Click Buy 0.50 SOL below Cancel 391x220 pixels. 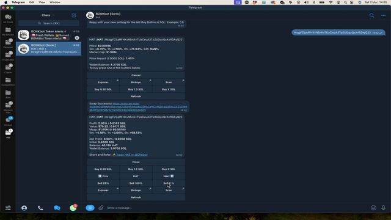103,89
